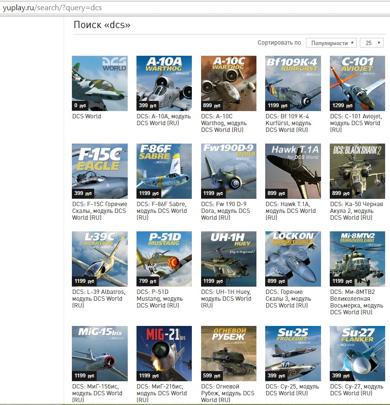
Task: Follow the 'DCS: F-86F Sabre' title link
Action: 162,211
